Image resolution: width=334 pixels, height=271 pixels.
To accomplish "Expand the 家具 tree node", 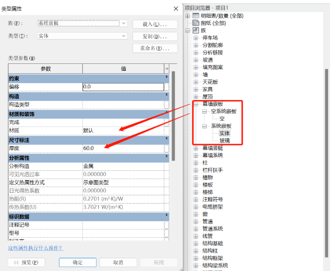I will pos(196,89).
